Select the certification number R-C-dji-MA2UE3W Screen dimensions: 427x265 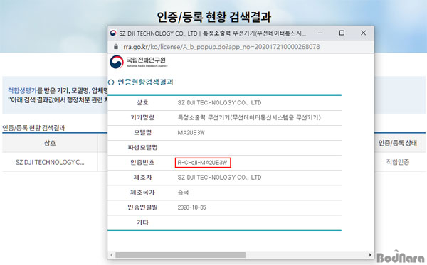(x=203, y=163)
